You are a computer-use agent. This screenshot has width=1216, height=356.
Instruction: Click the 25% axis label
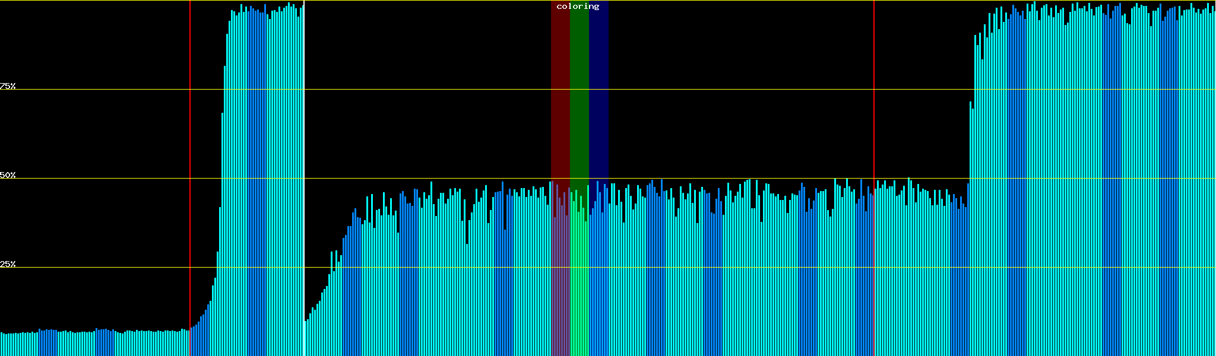pos(8,264)
